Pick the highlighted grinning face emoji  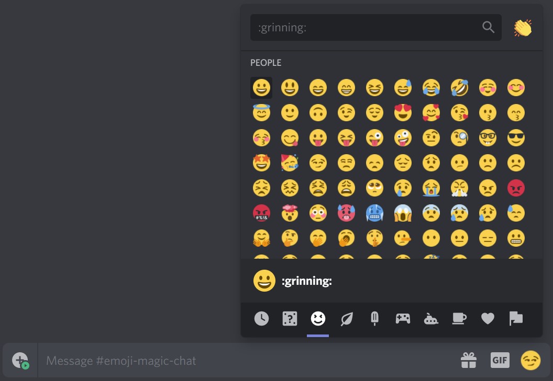[x=261, y=88]
